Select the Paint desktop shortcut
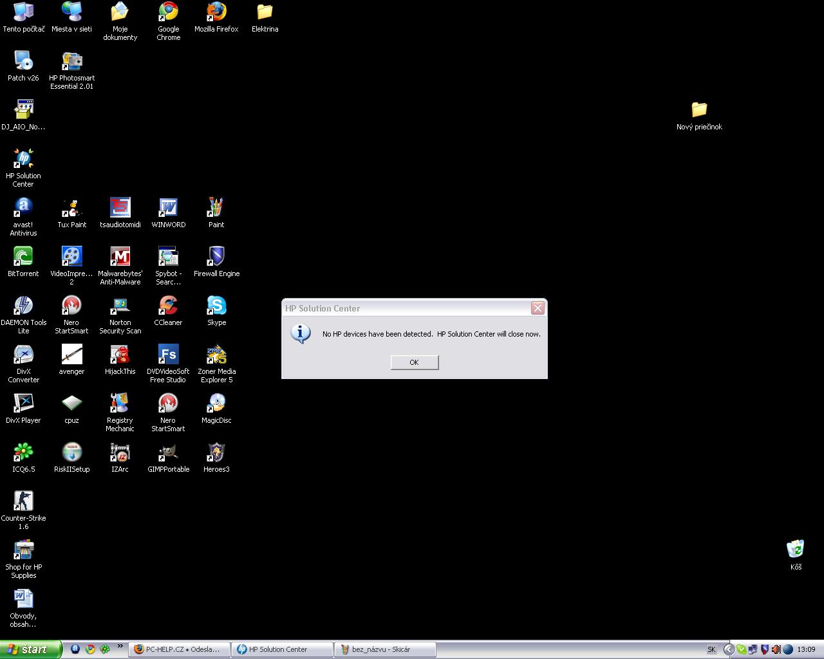Image resolution: width=824 pixels, height=659 pixels. (216, 213)
